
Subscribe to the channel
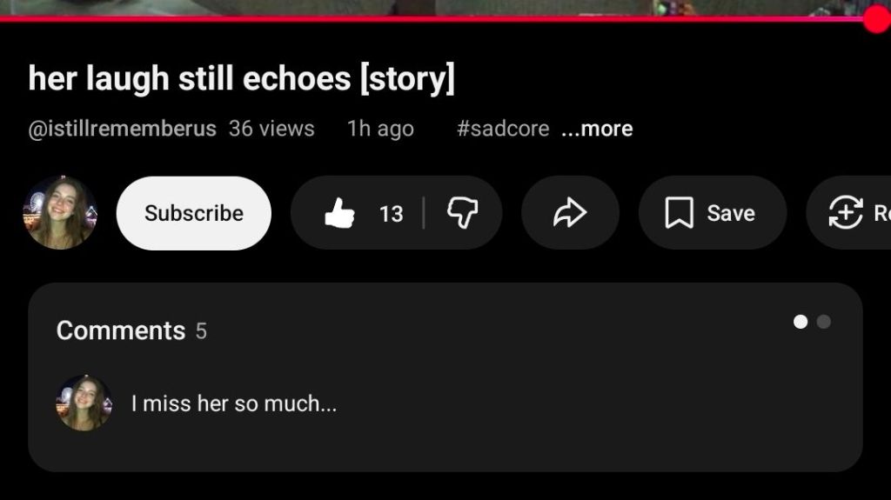click(194, 213)
